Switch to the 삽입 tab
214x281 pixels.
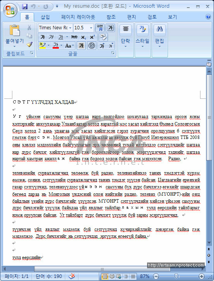(45, 17)
